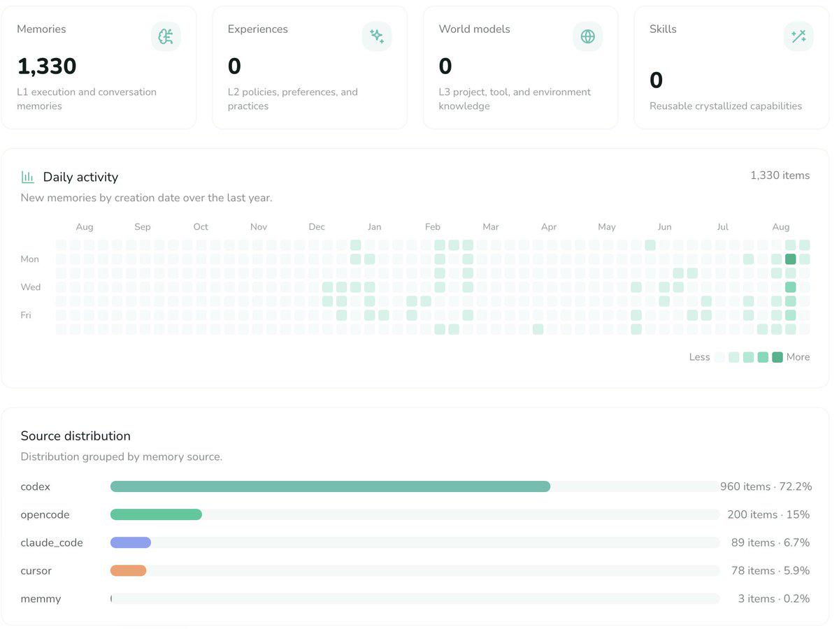Open the Skills stat card
The width and height of the screenshot is (839, 629).
(x=731, y=68)
